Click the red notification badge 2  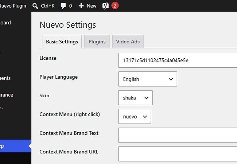coord(115,6)
